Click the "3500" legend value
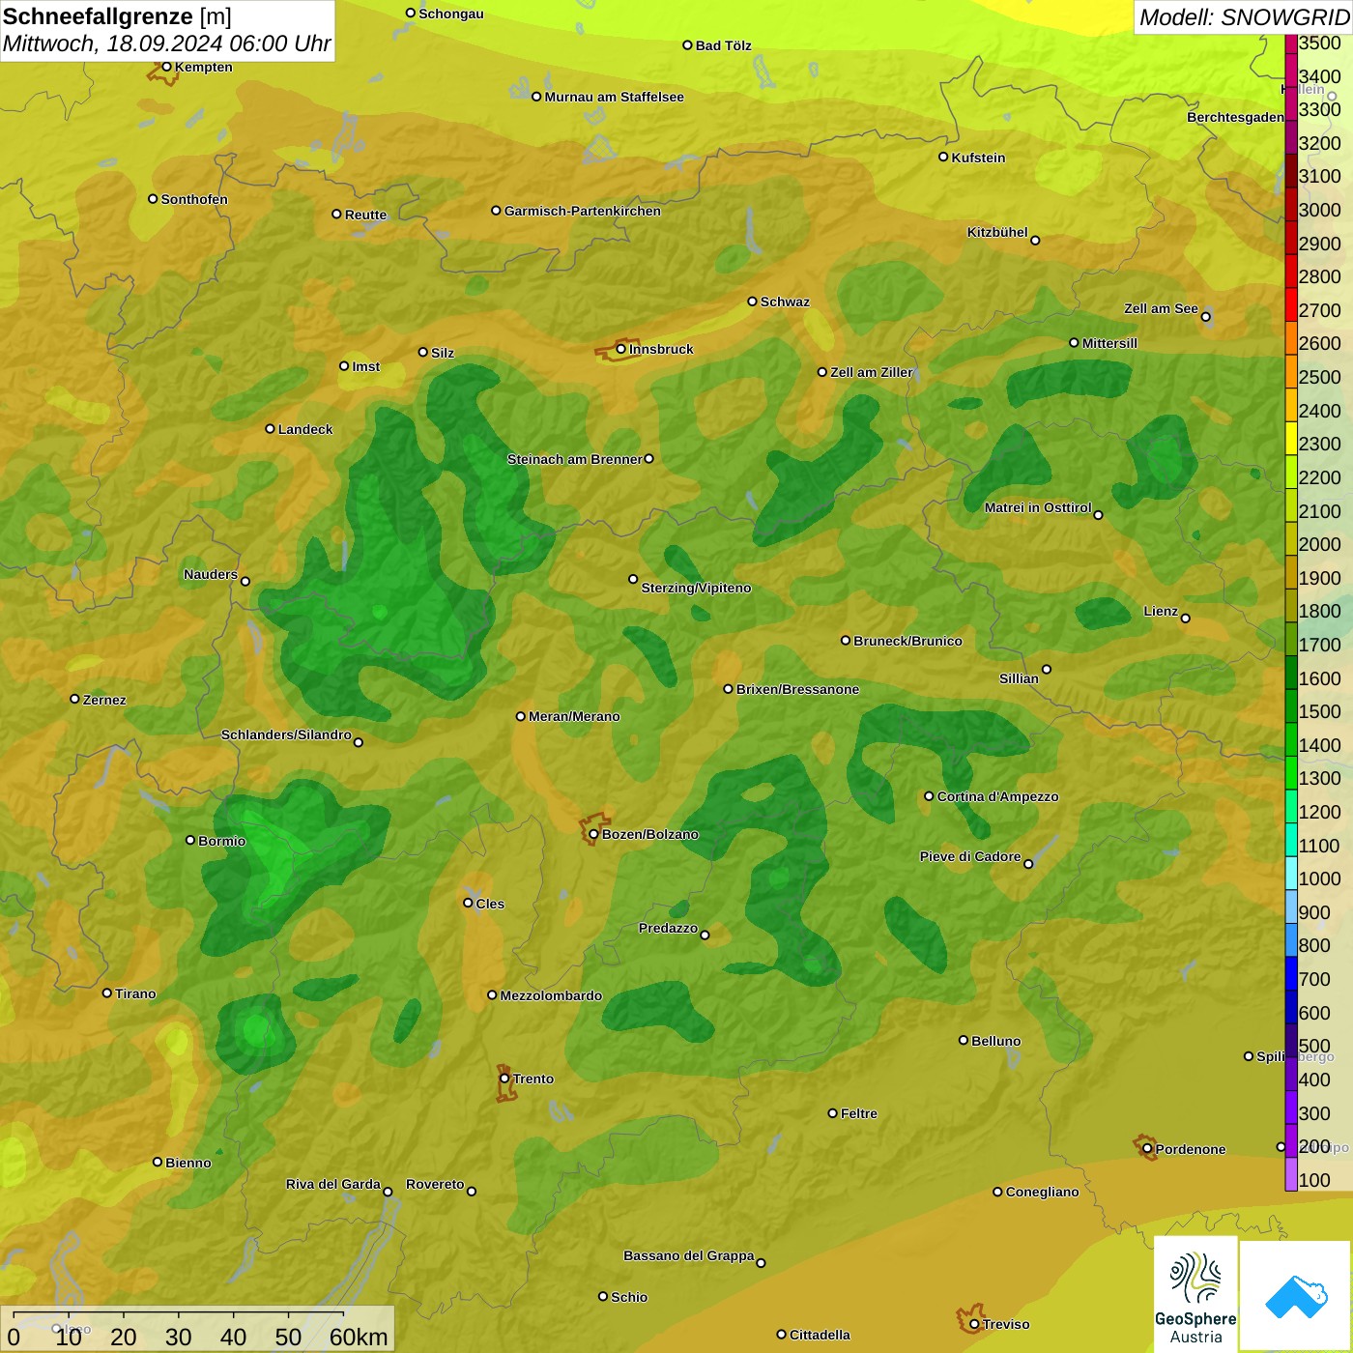The height and width of the screenshot is (1353, 1353). [1320, 43]
